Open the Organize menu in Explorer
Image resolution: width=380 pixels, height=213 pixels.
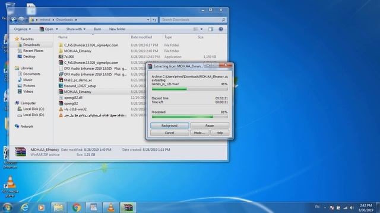pyautogui.click(x=23, y=29)
